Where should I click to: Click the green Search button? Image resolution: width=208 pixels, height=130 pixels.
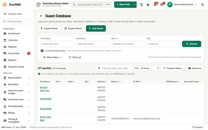(192, 44)
